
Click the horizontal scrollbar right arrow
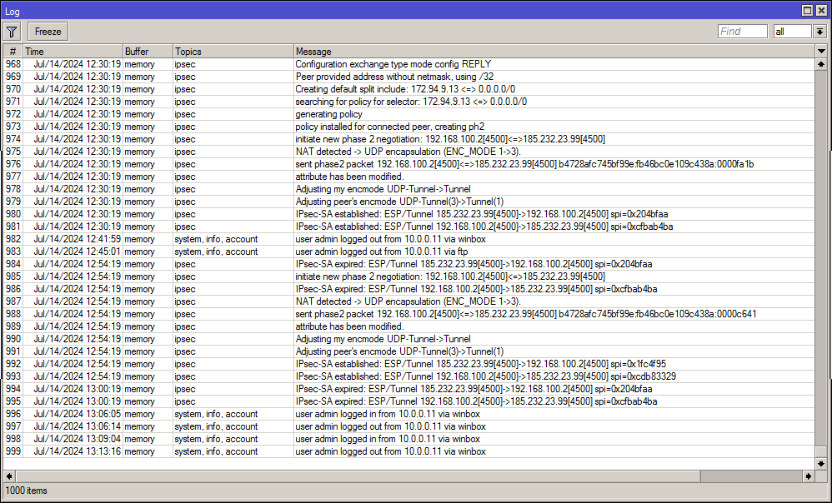coord(808,476)
